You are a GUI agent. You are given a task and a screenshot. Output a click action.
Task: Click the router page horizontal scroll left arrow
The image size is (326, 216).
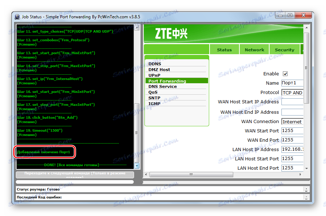pyautogui.click(x=146, y=174)
